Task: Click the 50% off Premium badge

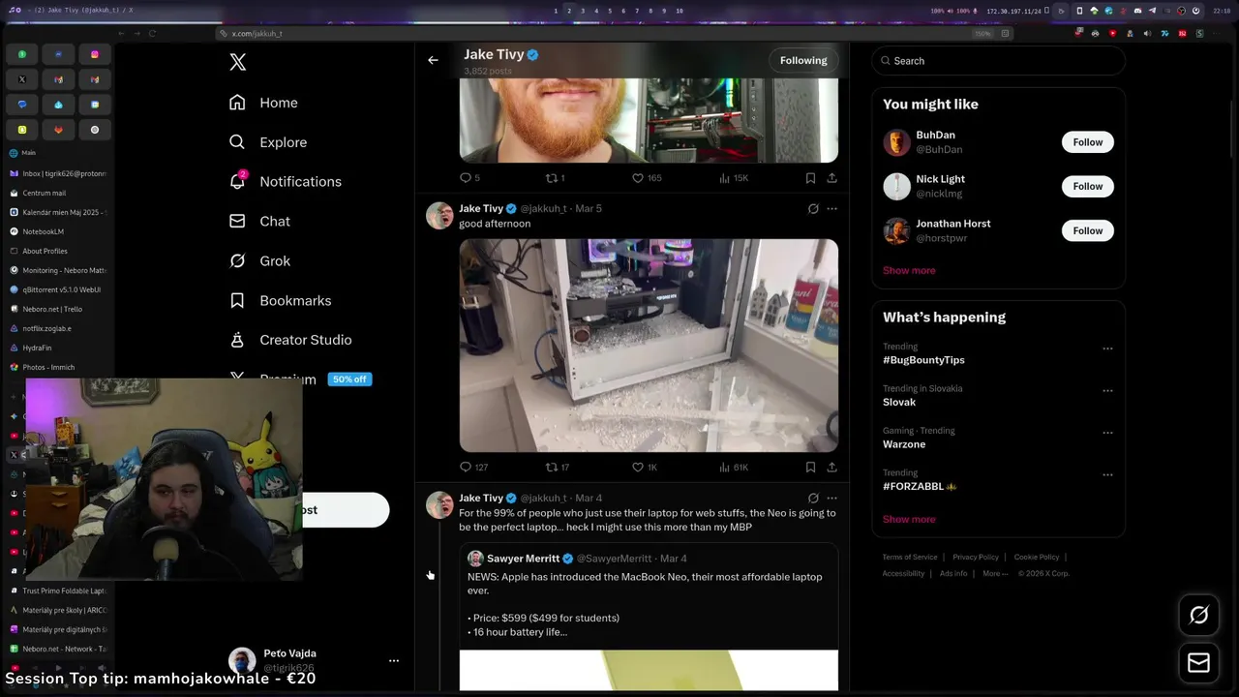Action: coord(349,379)
